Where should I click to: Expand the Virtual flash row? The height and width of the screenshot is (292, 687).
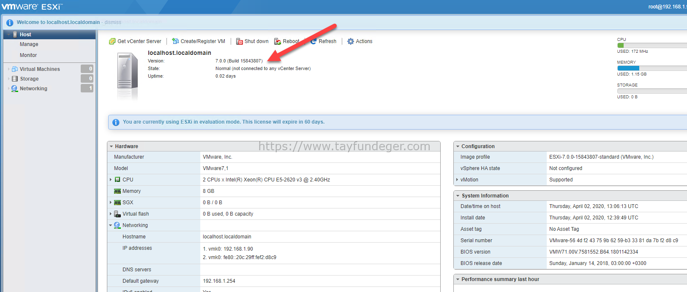(111, 214)
